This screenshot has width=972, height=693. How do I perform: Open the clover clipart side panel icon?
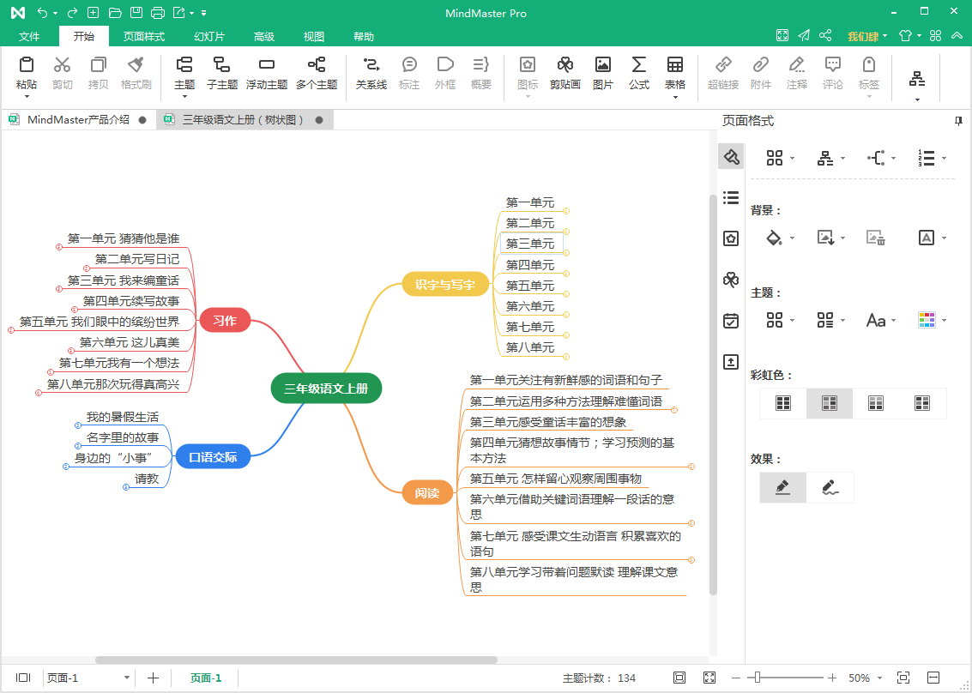[x=731, y=280]
